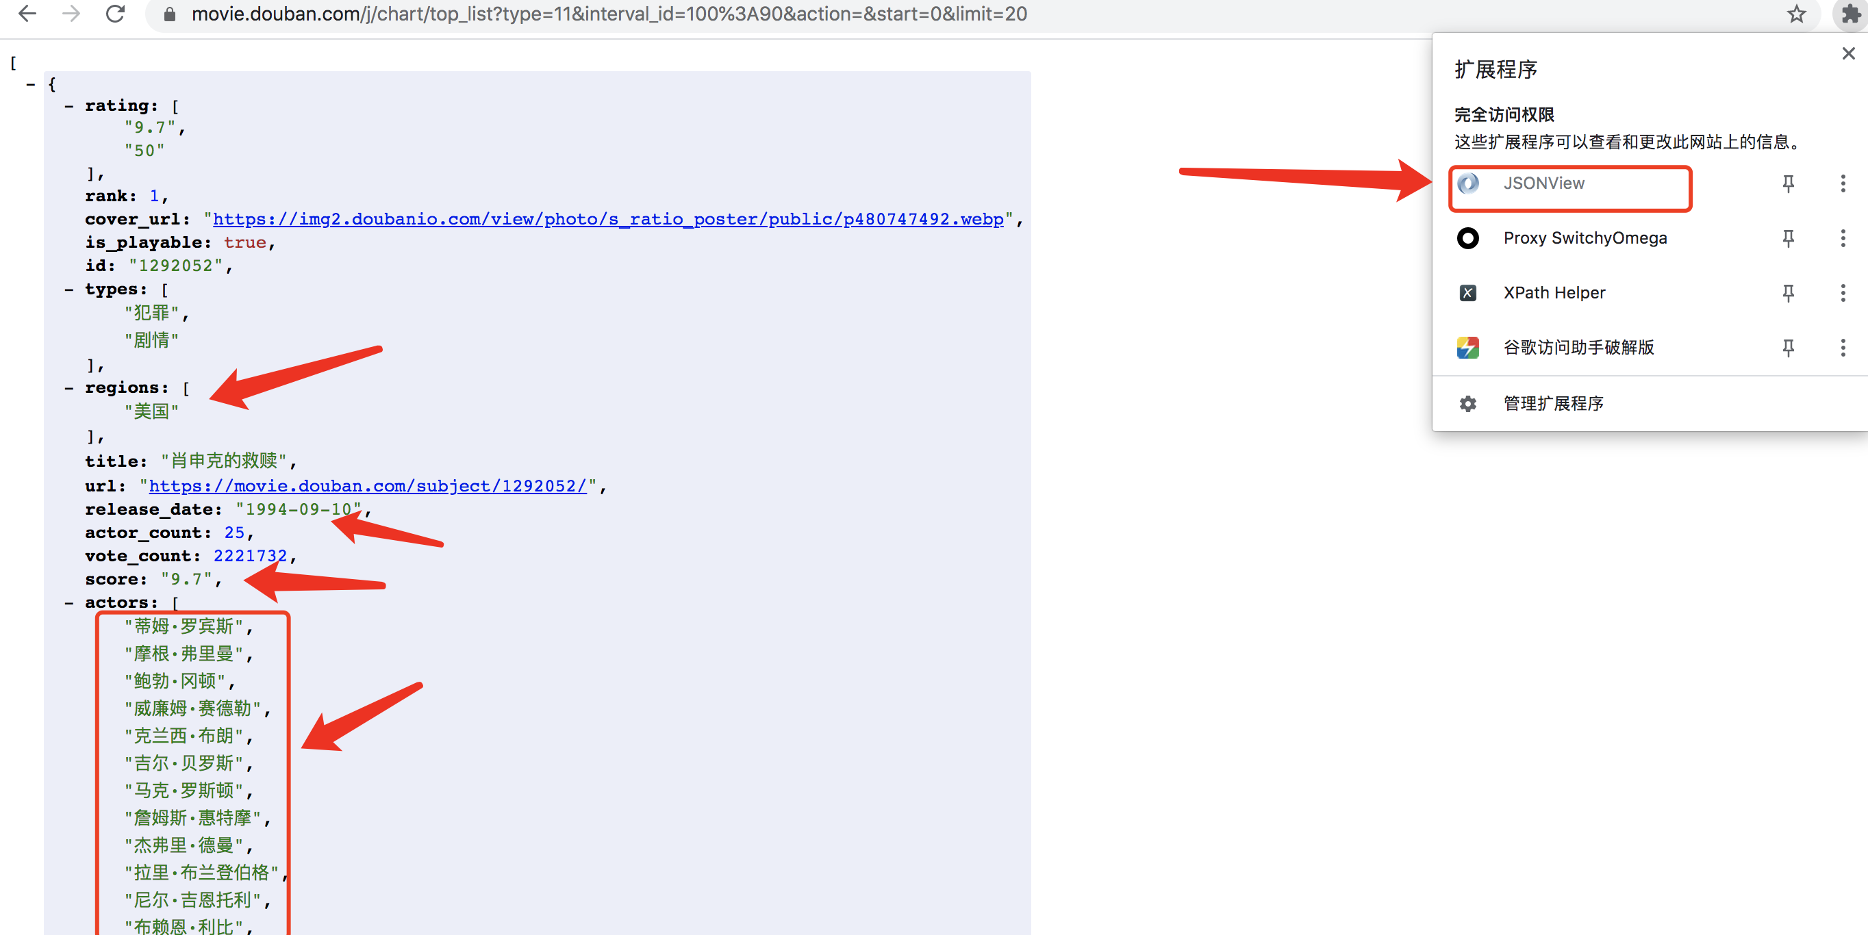
Task: Click the actor name "威廉姆·赛德勒"
Action: click(x=192, y=708)
